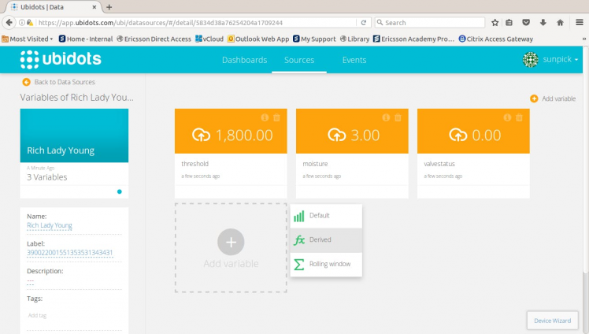Click the cloud upload icon on moisture card
The width and height of the screenshot is (589, 334).
(337, 135)
